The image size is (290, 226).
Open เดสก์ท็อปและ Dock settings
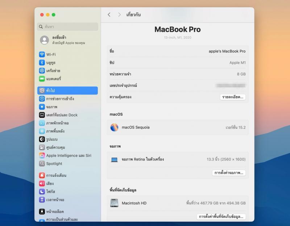pyautogui.click(x=67, y=115)
